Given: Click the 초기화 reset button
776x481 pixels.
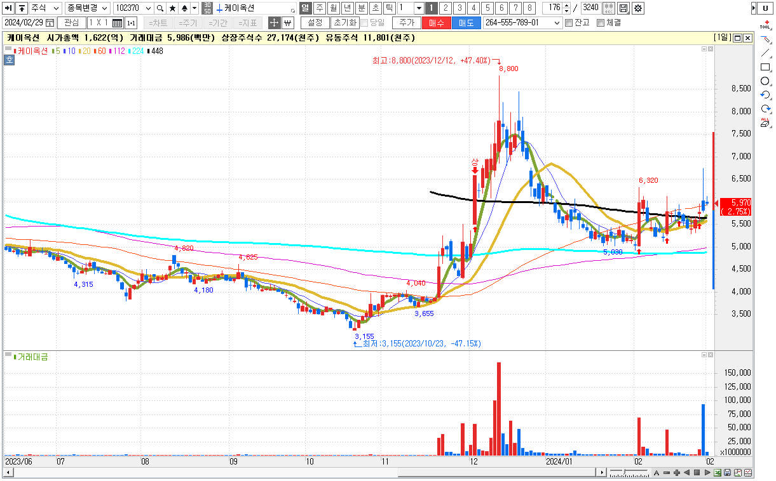Looking at the screenshot, I should [344, 23].
